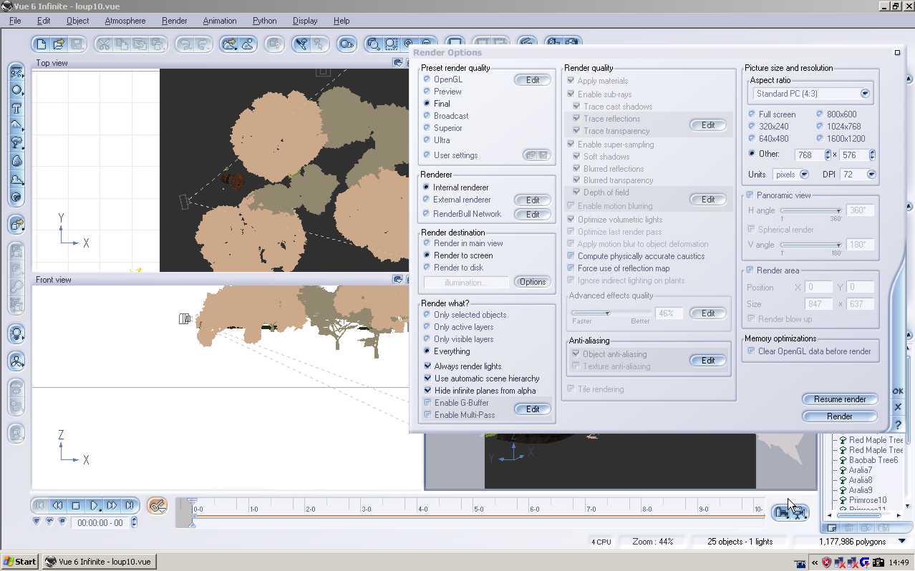Click the sphere primitive tool icon
Viewport: 915px width, 571px height.
coord(16,91)
